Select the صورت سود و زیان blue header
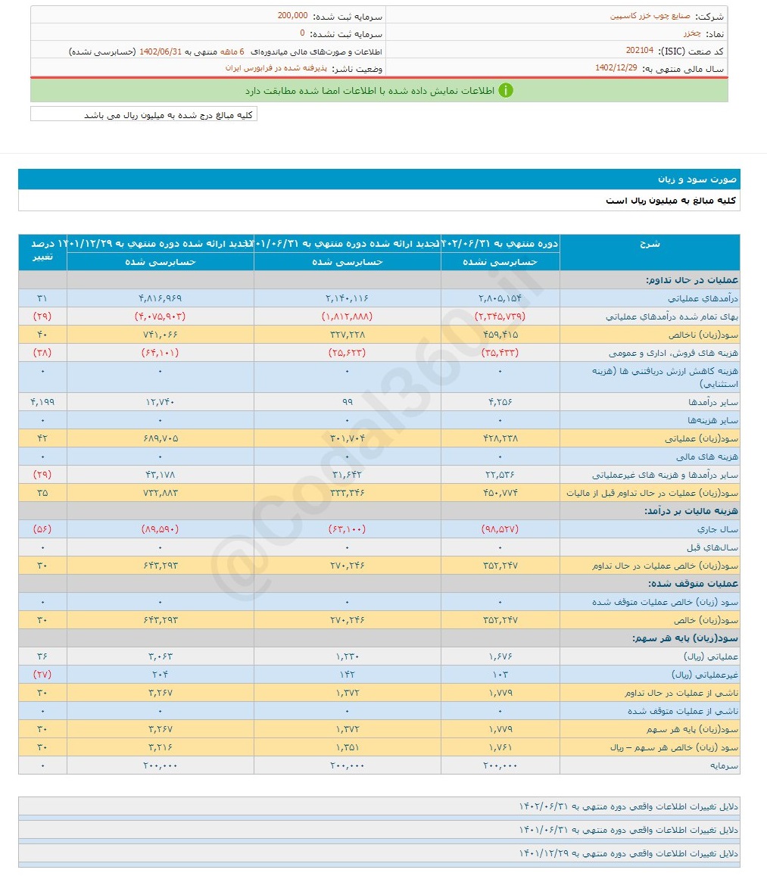 click(379, 179)
